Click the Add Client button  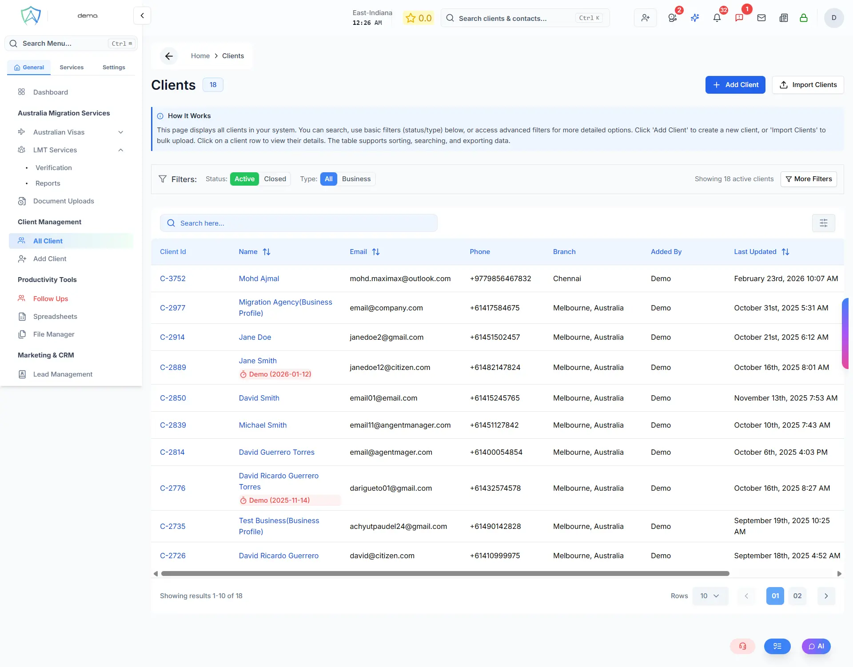735,85
